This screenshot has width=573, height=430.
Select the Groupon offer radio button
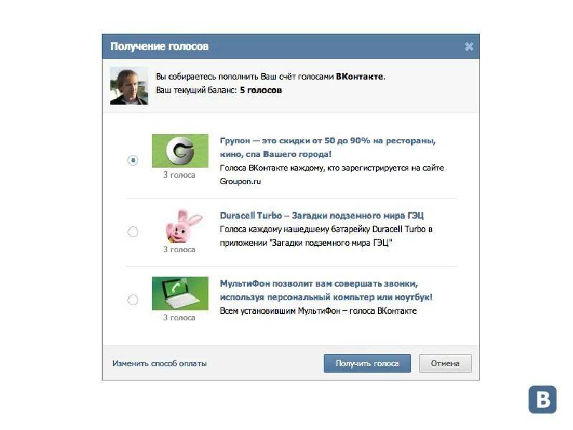pyautogui.click(x=133, y=160)
